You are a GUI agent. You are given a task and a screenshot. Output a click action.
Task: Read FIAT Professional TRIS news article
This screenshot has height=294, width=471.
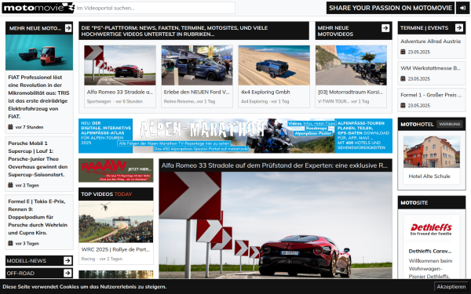(x=38, y=97)
